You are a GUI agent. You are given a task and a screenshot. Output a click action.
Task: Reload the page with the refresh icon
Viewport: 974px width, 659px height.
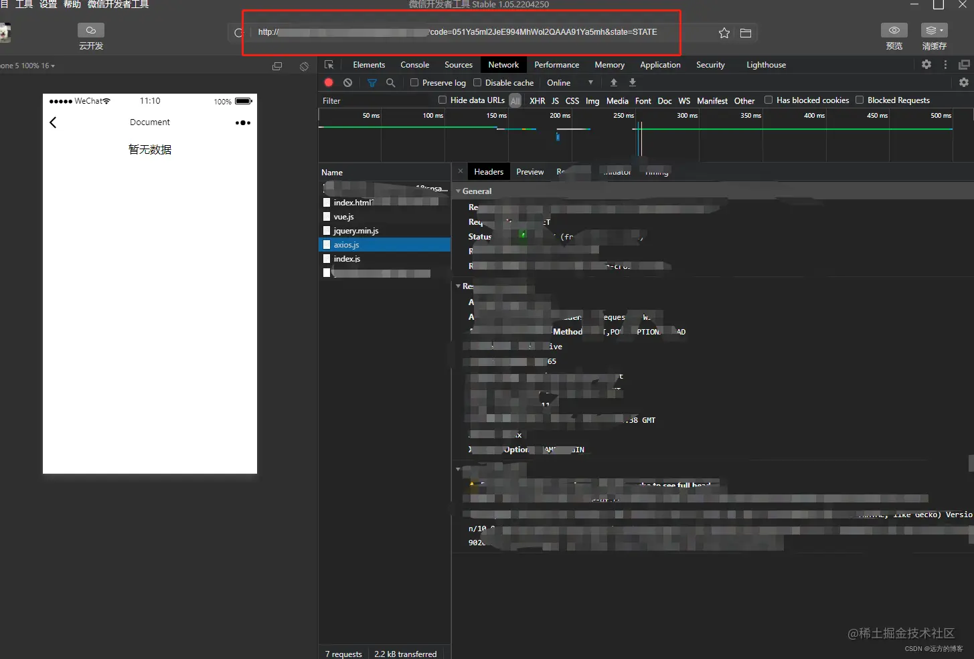(239, 33)
